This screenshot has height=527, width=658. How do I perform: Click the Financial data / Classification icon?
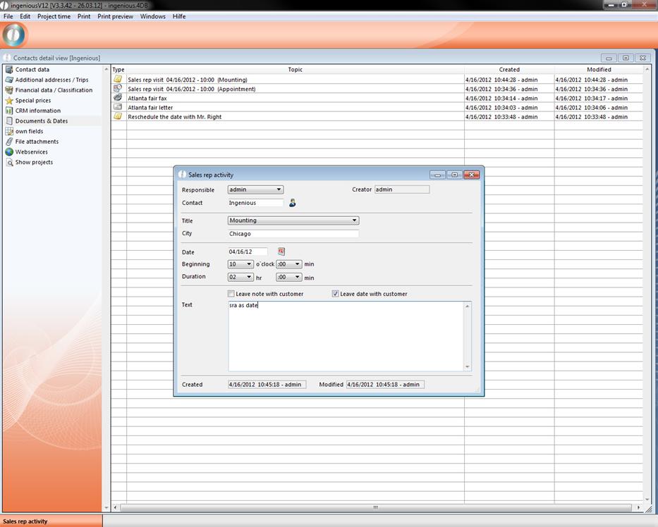pyautogui.click(x=9, y=90)
